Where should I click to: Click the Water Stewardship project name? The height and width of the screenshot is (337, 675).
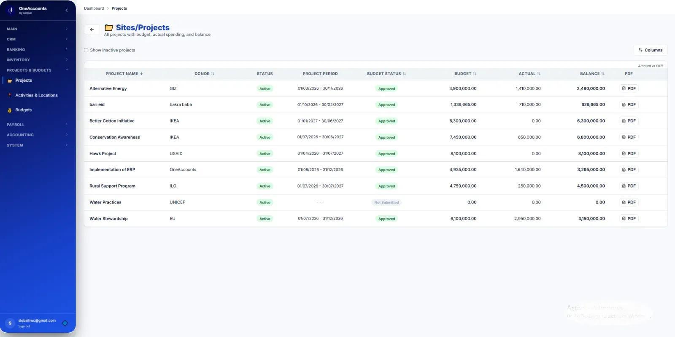pos(108,219)
